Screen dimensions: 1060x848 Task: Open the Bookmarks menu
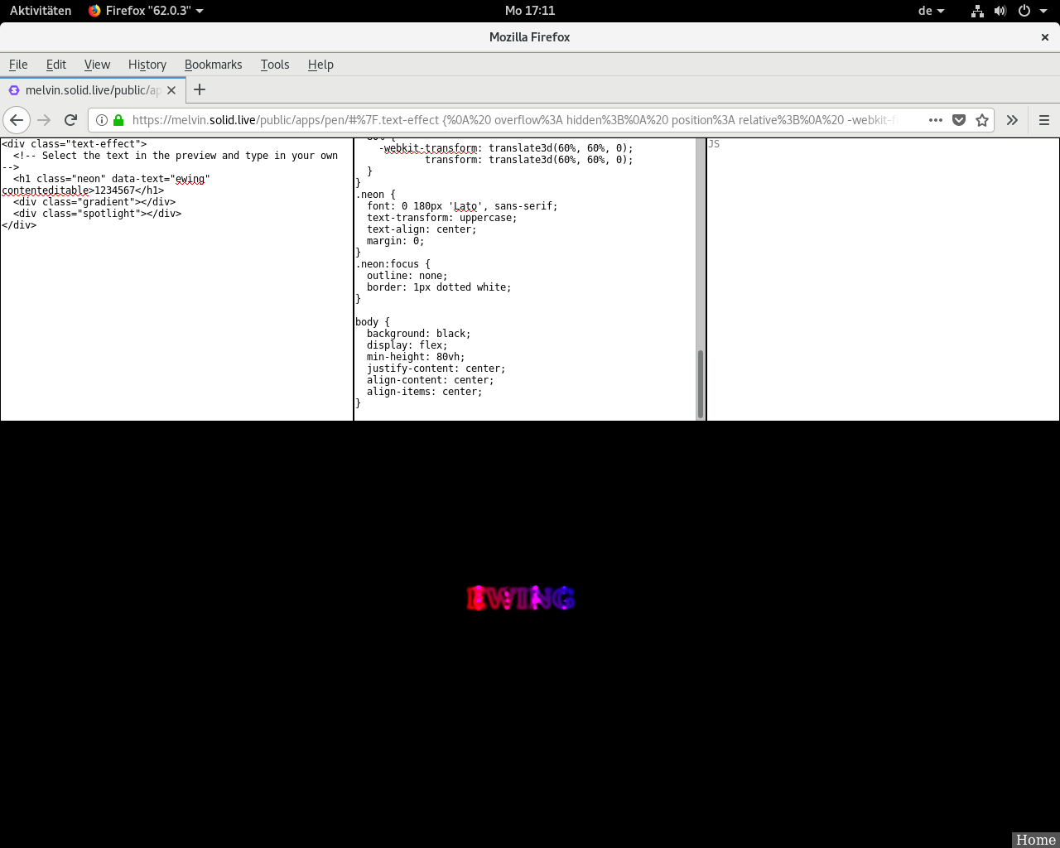click(213, 65)
